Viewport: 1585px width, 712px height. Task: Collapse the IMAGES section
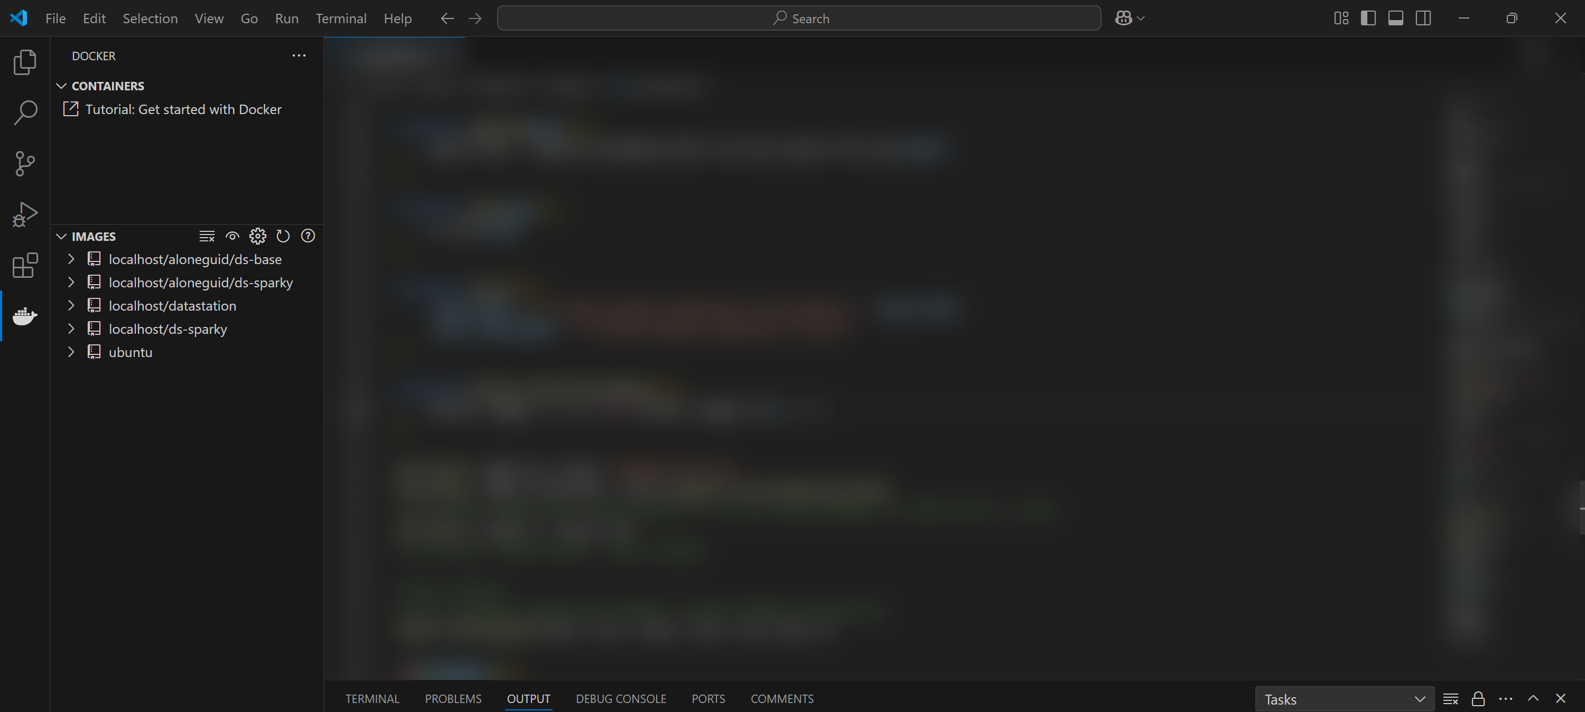pos(61,237)
